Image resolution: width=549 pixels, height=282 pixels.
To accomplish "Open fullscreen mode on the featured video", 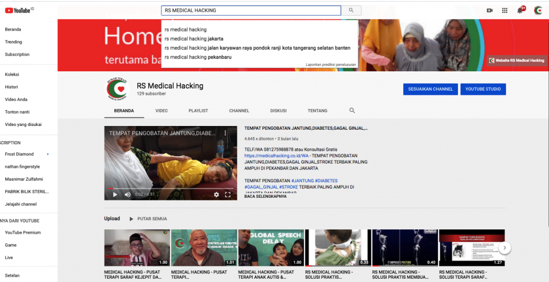I will pos(227,195).
